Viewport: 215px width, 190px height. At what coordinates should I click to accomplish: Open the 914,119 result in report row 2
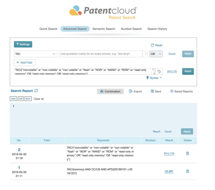click(x=169, y=153)
